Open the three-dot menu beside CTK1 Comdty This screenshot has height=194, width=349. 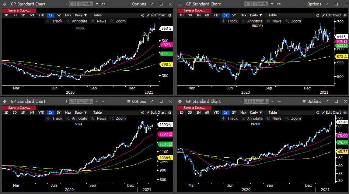tap(242, 101)
